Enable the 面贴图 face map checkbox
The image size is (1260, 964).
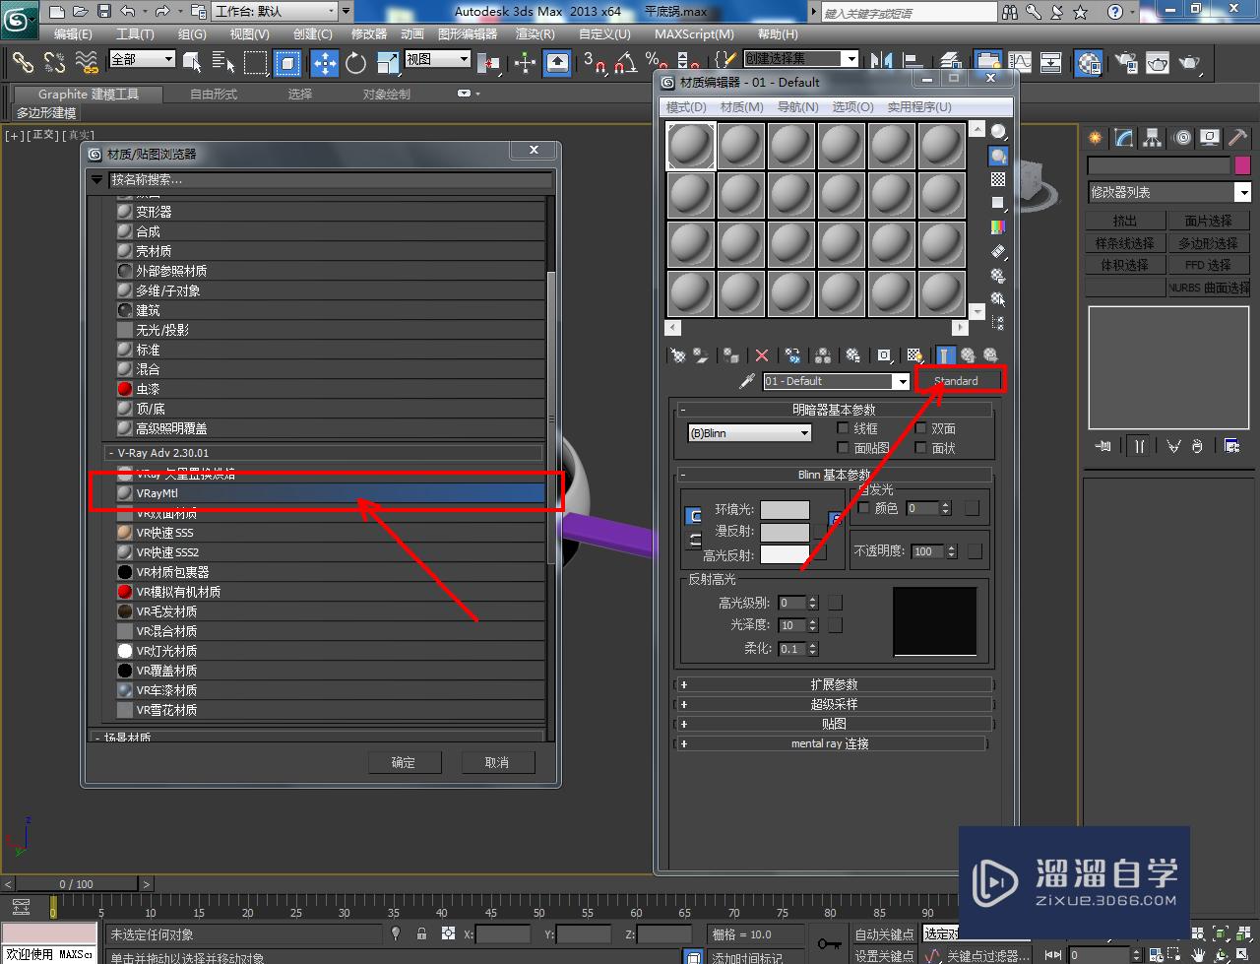pos(843,448)
